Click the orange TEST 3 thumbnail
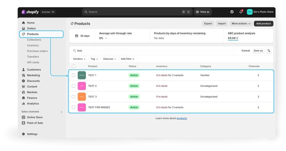The height and width of the screenshot is (151, 286). coord(82,97)
